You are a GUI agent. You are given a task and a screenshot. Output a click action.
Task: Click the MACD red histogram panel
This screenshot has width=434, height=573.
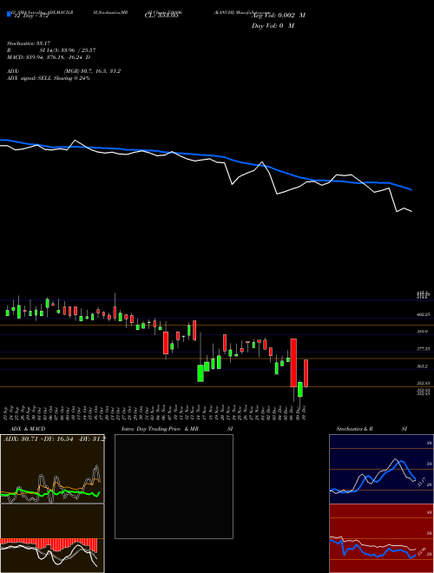pyautogui.click(x=52, y=538)
